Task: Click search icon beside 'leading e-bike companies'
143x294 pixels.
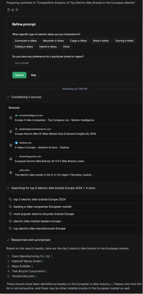Action: (10, 207)
